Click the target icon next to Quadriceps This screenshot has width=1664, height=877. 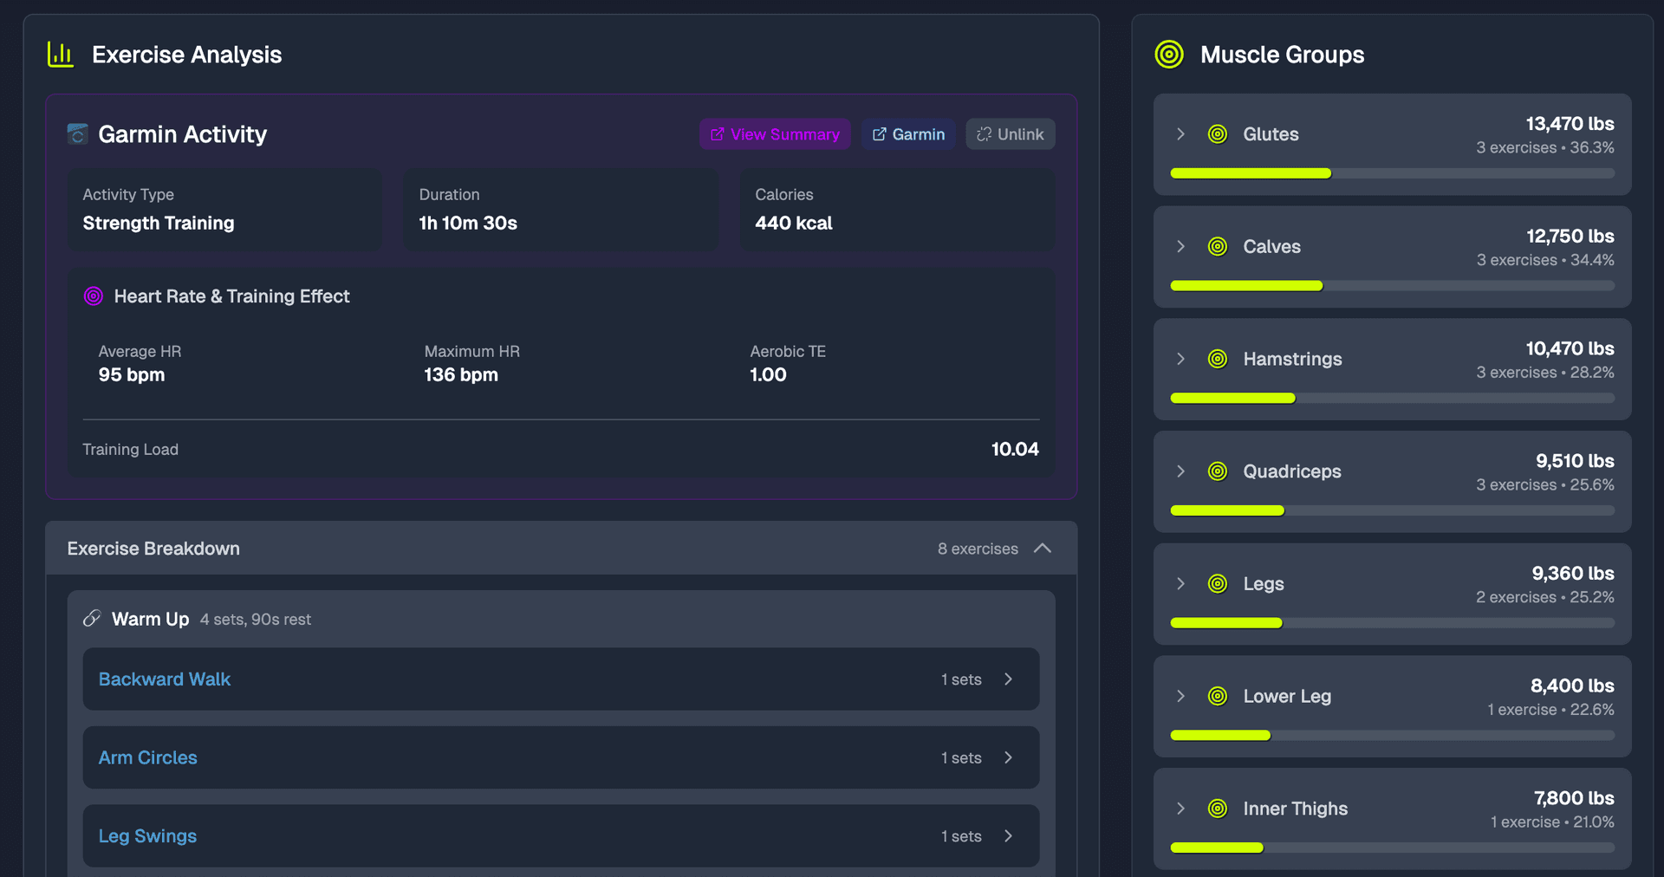pos(1217,471)
